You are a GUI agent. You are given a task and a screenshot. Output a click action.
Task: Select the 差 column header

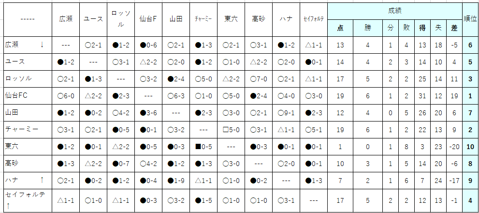(x=454, y=28)
